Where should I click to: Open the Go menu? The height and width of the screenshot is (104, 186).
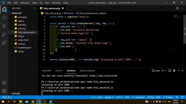(41, 3)
